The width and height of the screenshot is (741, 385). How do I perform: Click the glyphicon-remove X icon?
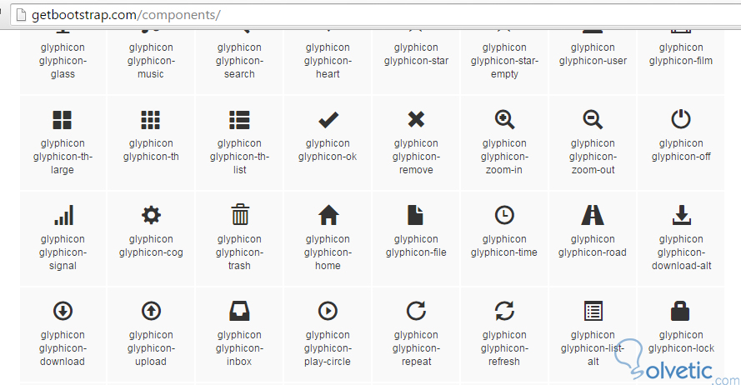(x=416, y=120)
